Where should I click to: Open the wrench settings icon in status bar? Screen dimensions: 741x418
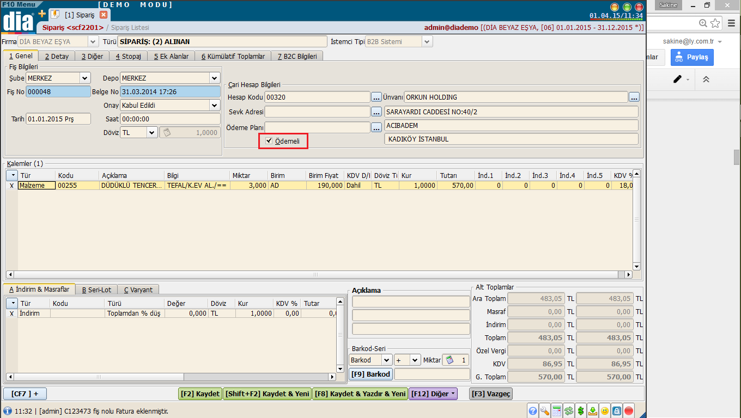545,411
